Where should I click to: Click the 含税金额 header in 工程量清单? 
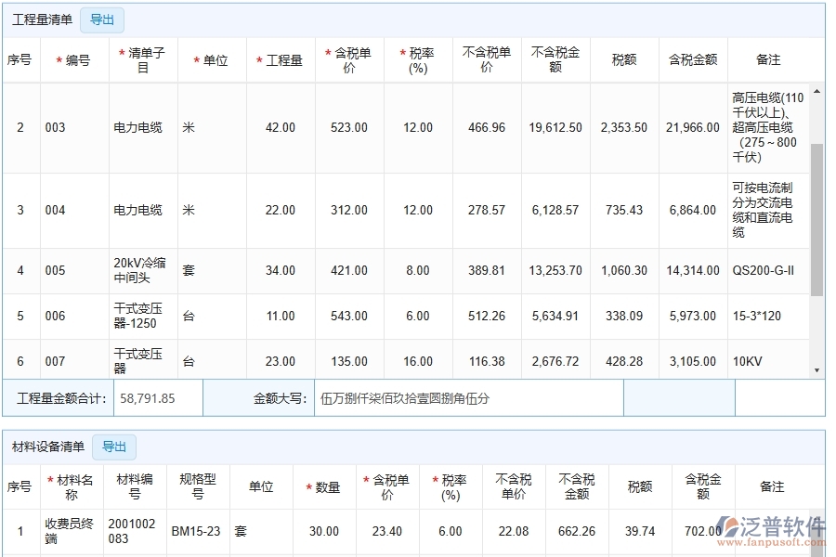click(693, 60)
